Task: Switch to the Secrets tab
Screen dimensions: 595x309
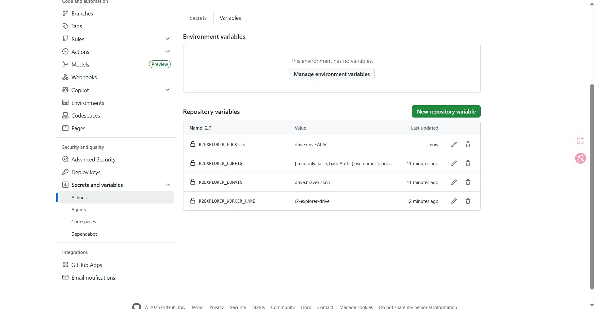Action: point(198,18)
